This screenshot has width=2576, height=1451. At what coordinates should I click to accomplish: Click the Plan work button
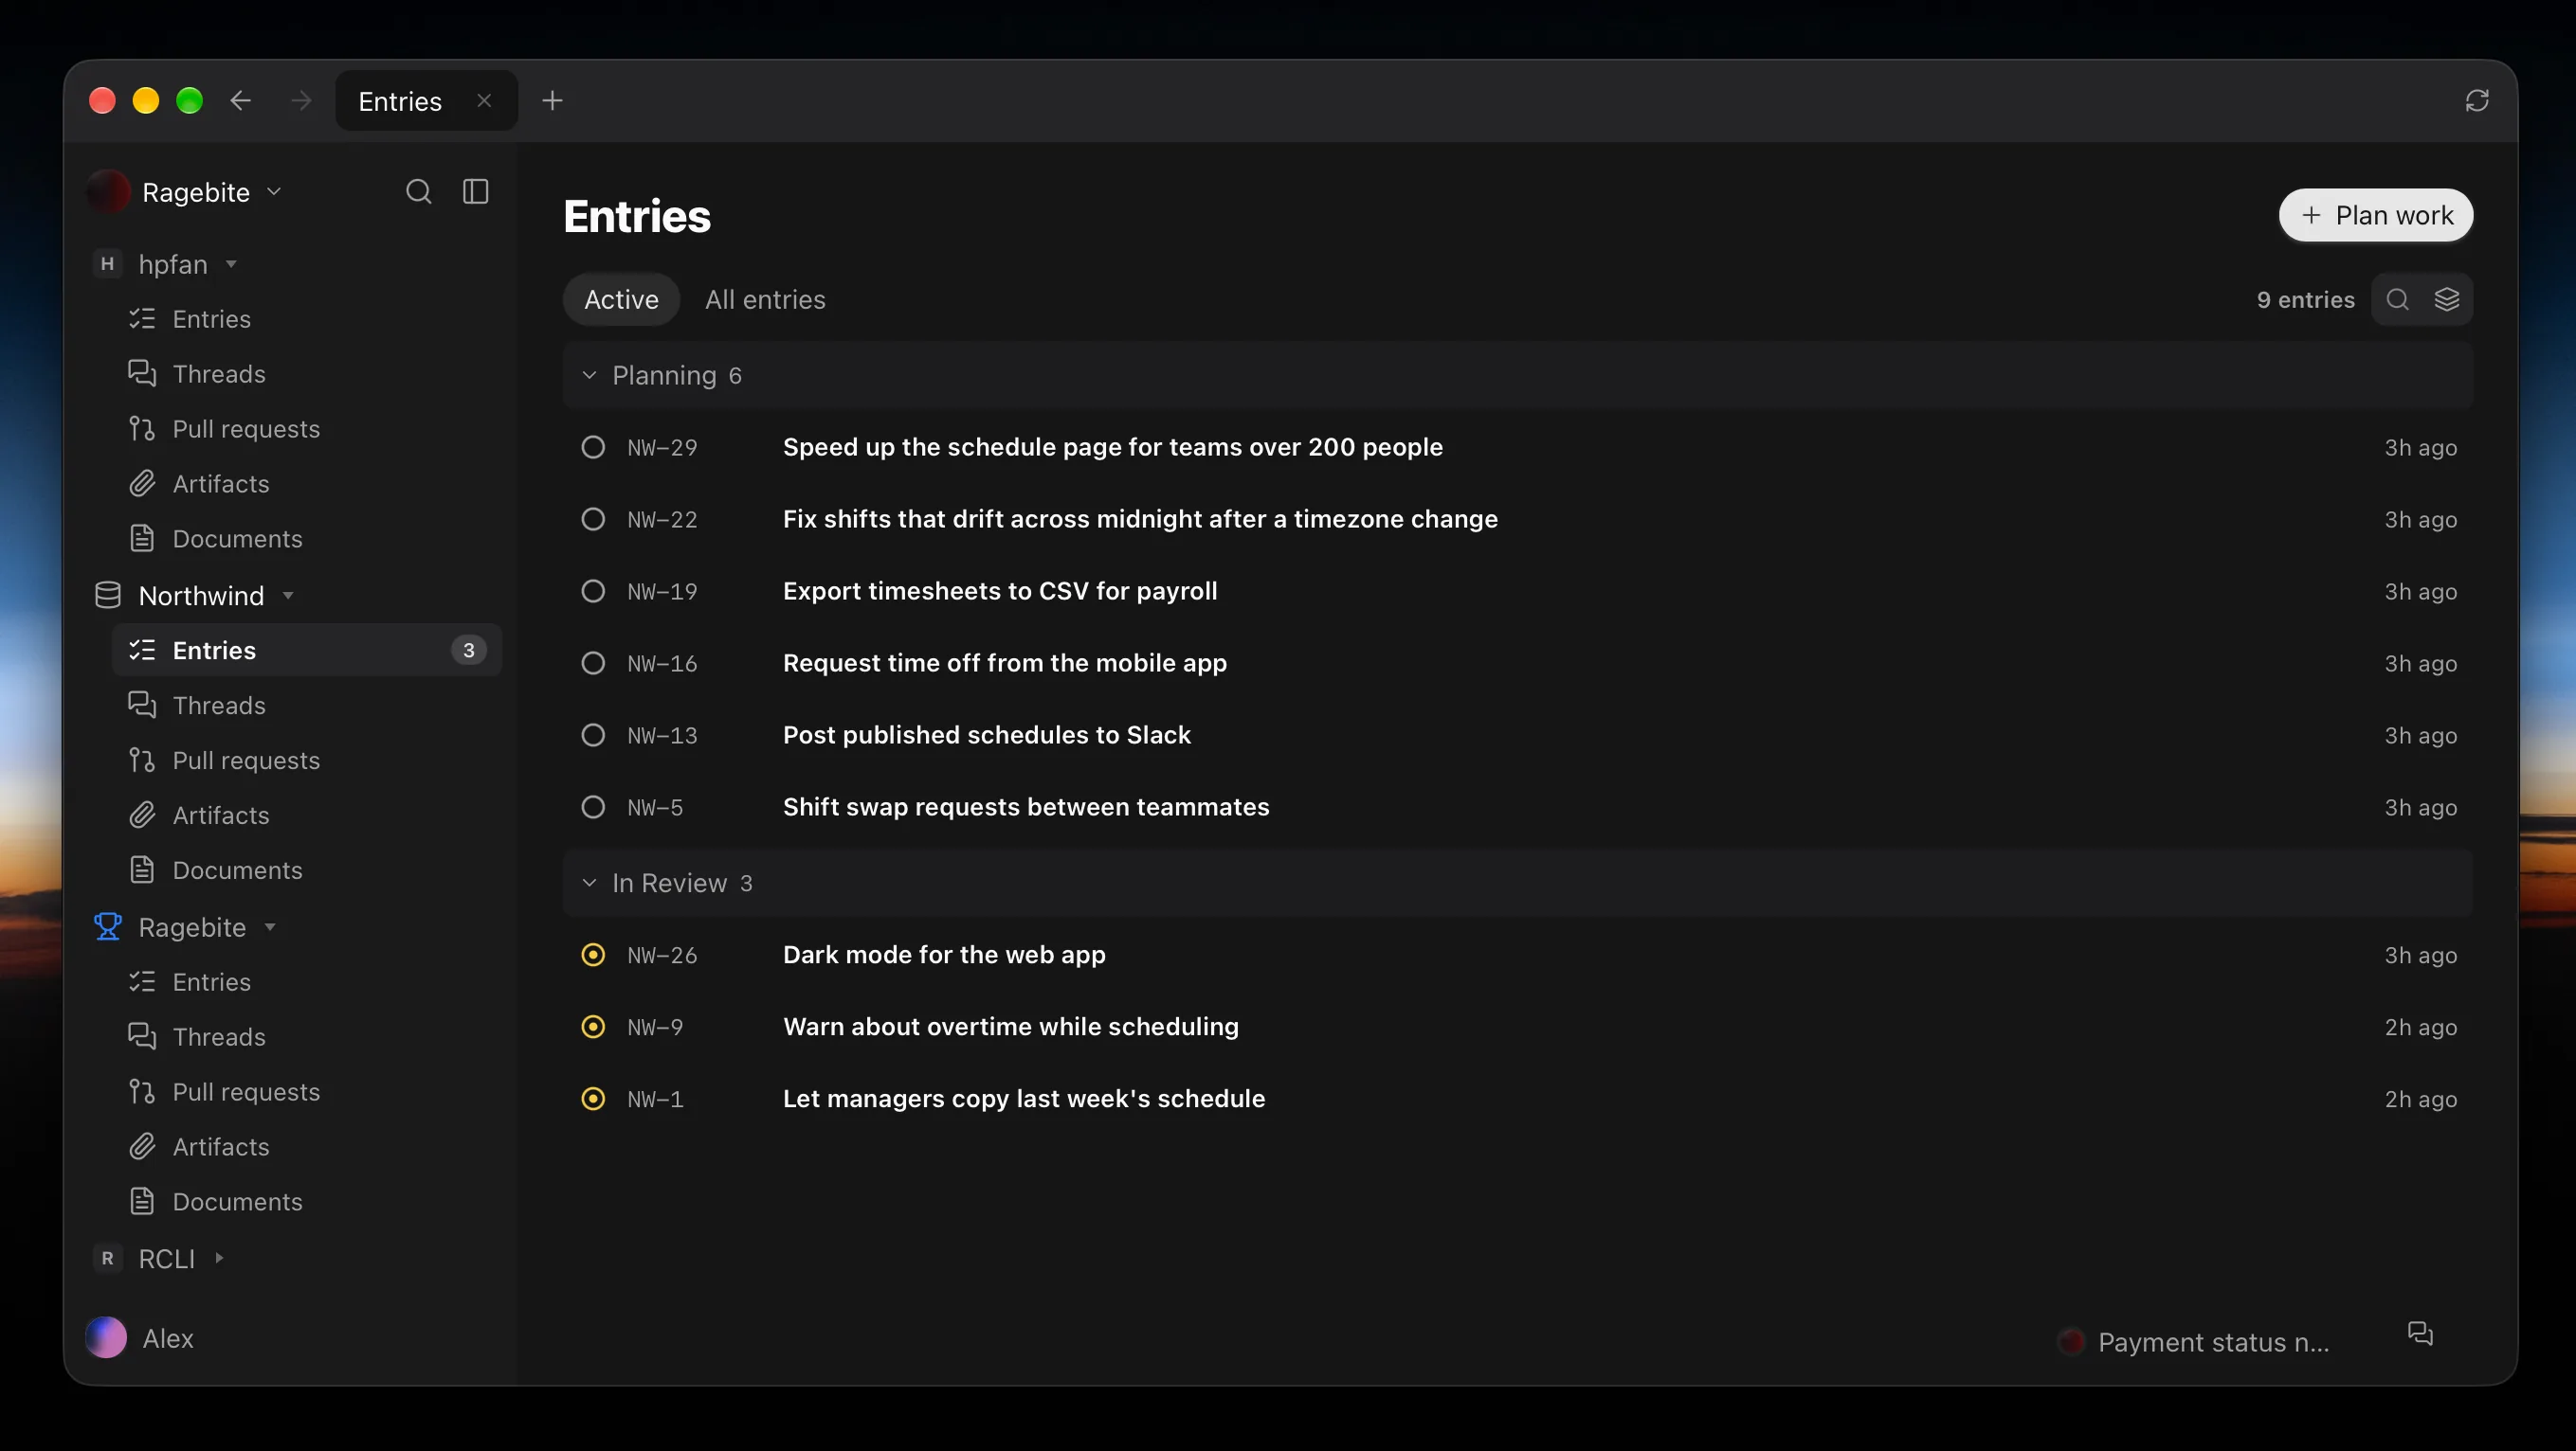click(x=2376, y=216)
